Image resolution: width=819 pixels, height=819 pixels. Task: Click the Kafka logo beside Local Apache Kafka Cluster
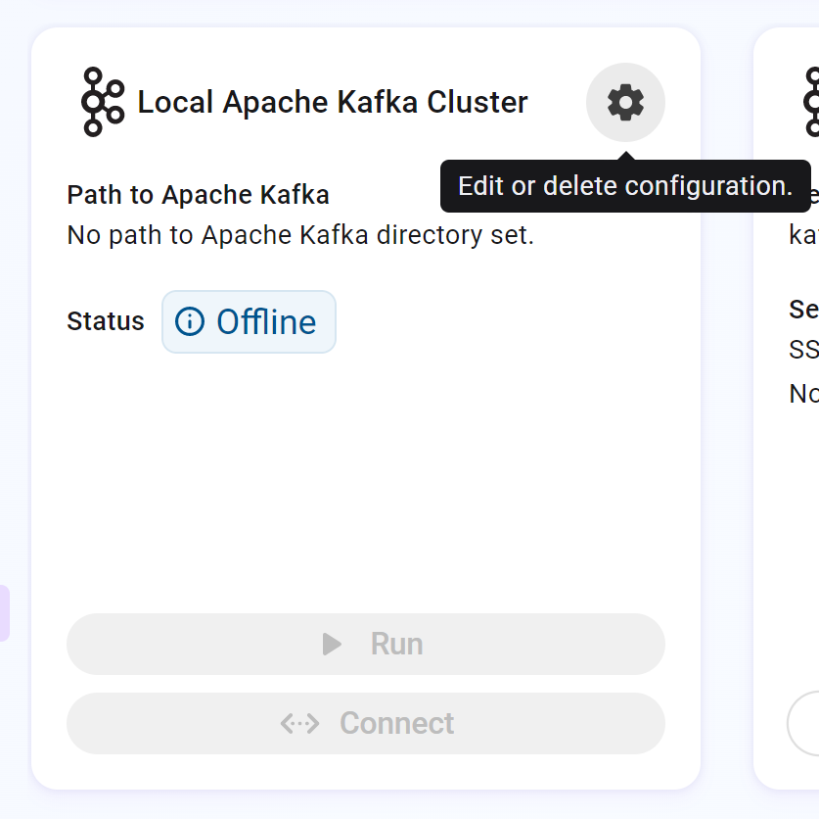click(x=103, y=102)
